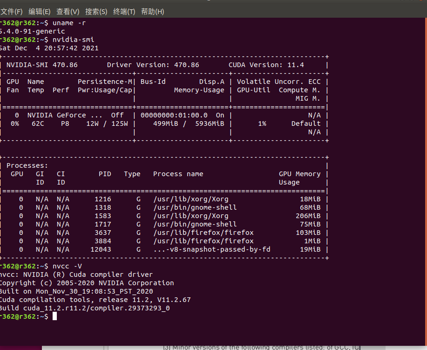Click the cursor block at the final prompt
The height and width of the screenshot is (350, 427).
point(55,316)
